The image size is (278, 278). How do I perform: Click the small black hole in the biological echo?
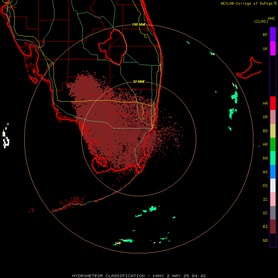click(x=139, y=138)
